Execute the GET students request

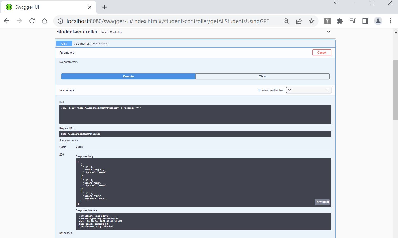128,76
